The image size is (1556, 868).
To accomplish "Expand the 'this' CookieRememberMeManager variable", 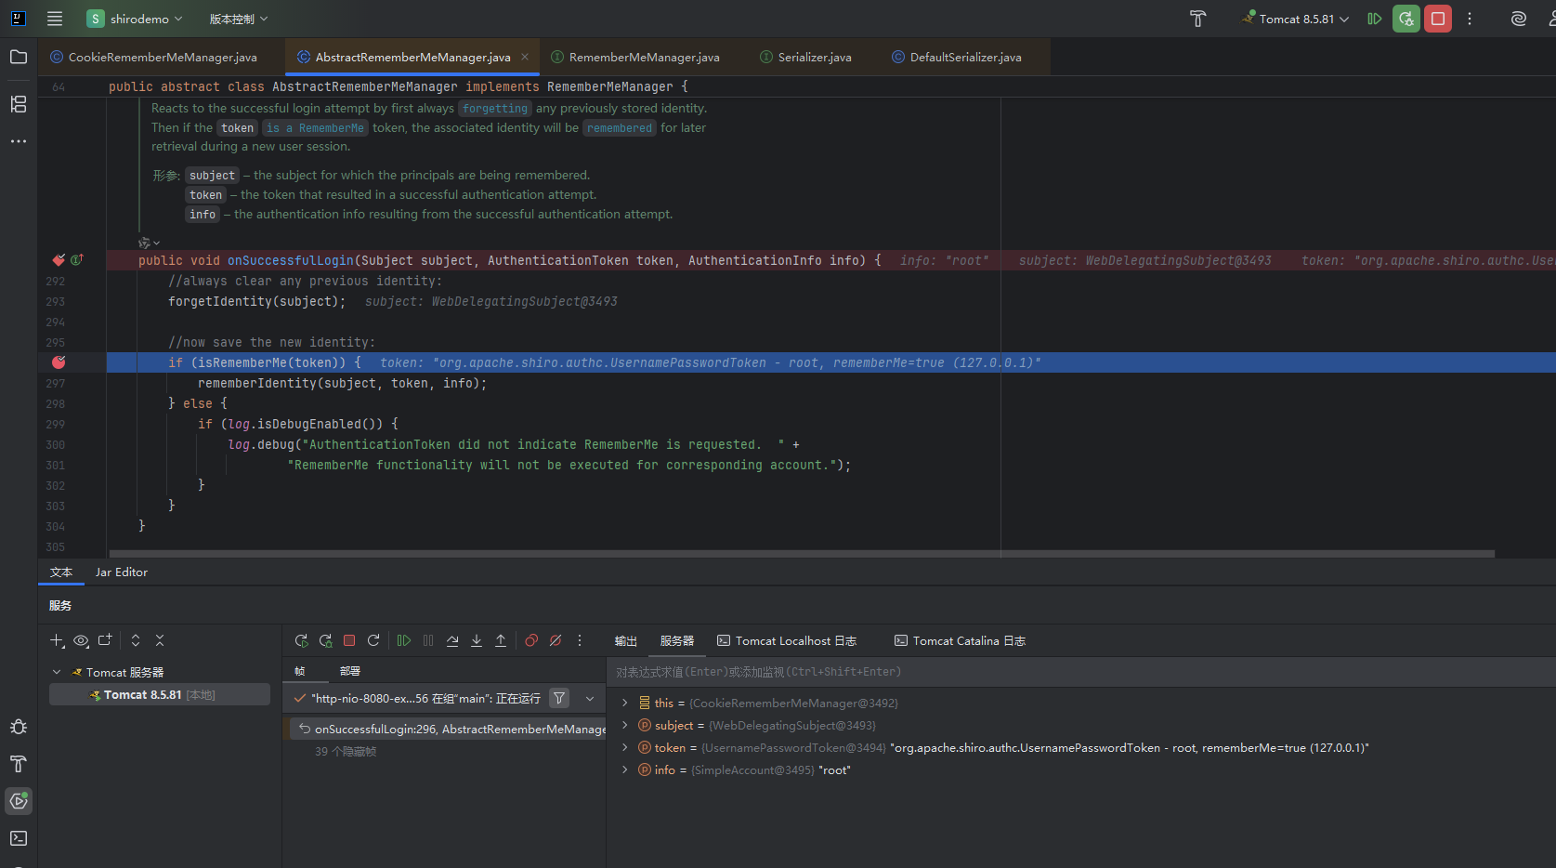I will tap(625, 704).
